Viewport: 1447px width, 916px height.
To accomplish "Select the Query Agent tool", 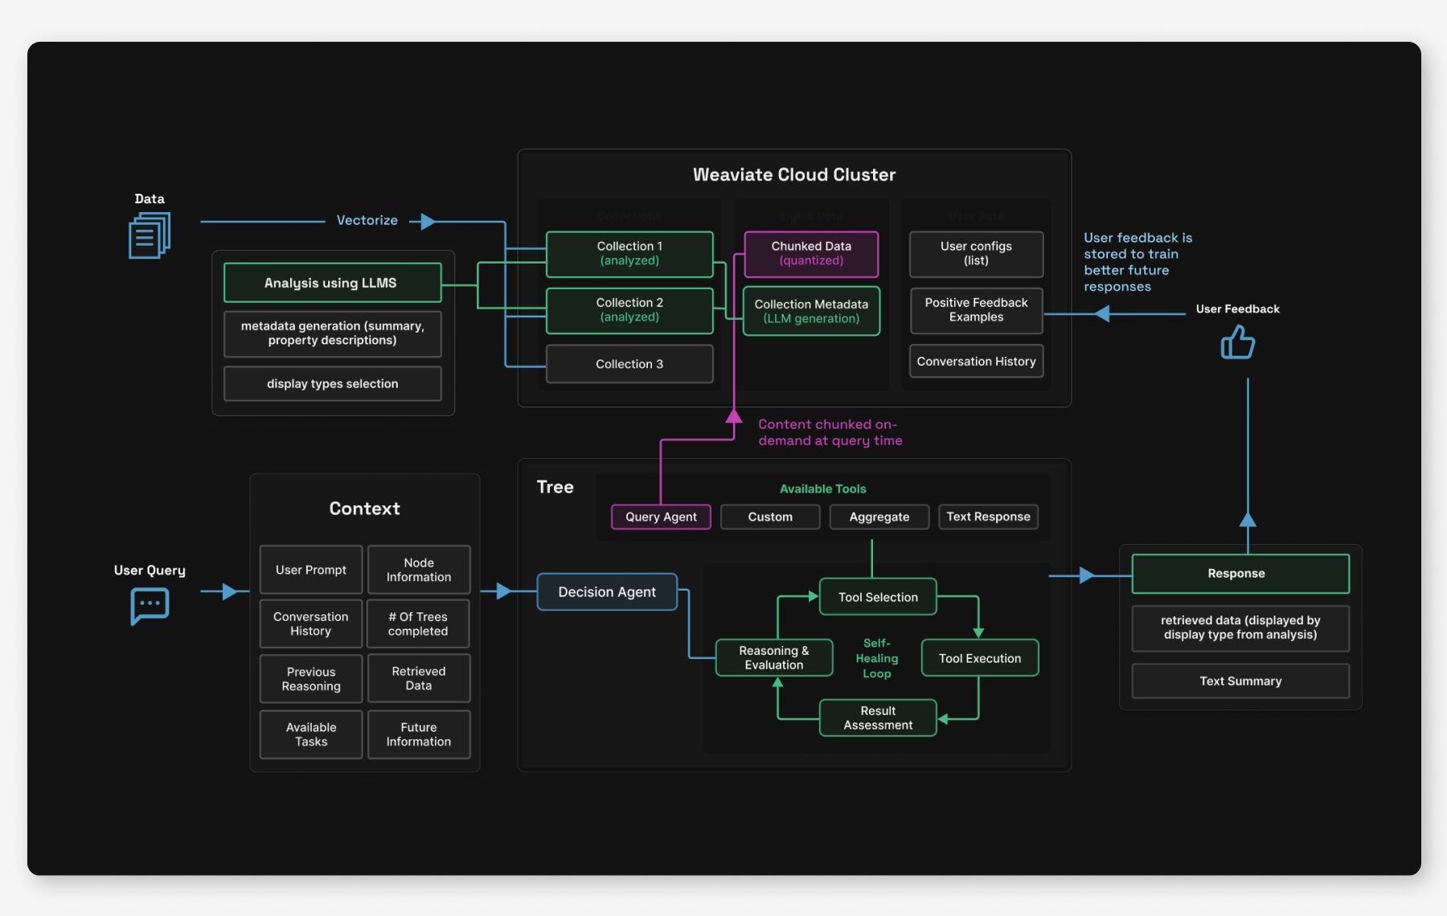I will 661,517.
